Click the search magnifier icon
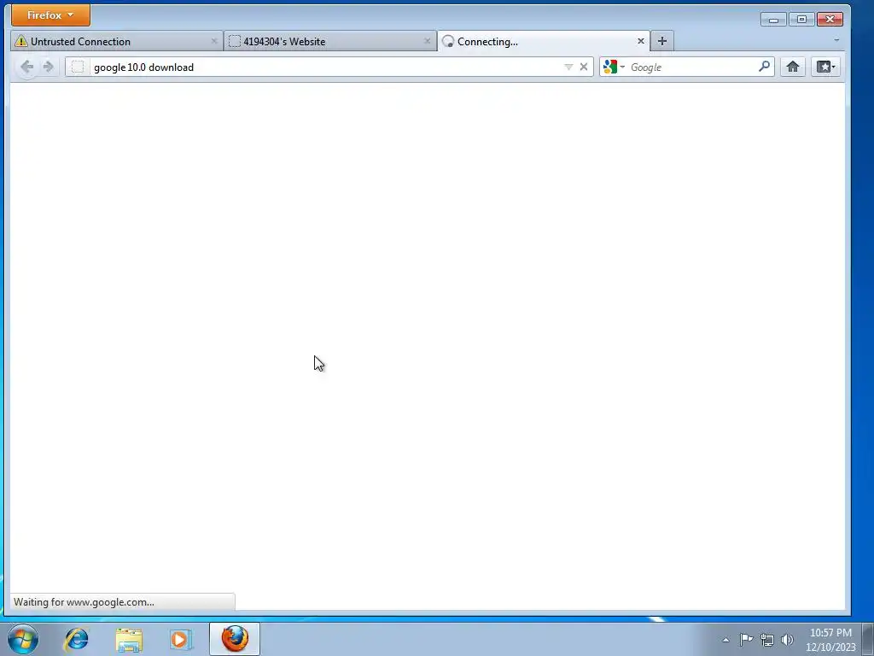The width and height of the screenshot is (874, 656). (x=764, y=67)
